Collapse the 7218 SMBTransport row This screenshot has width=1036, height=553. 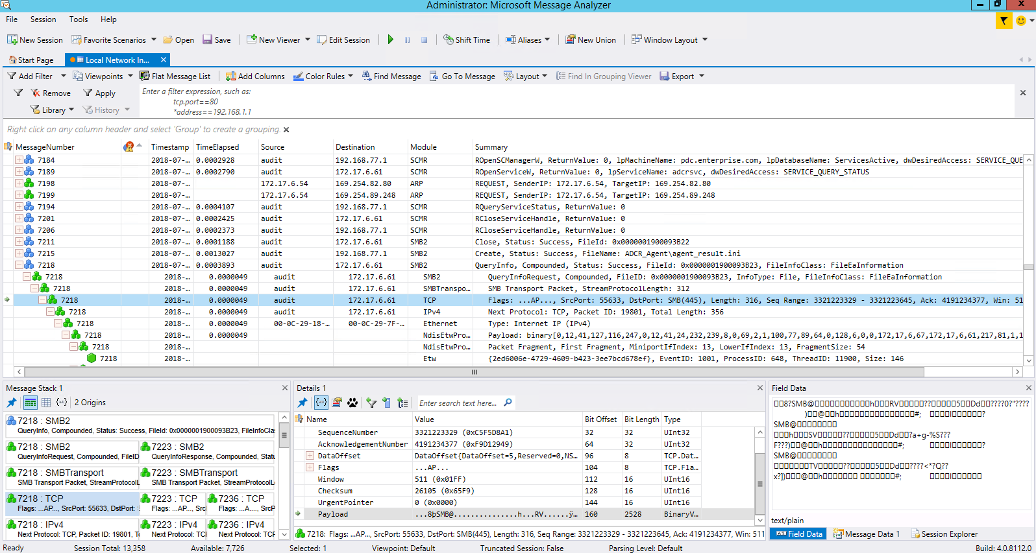(x=34, y=288)
